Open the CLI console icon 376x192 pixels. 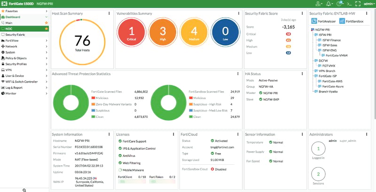pos(350,4)
